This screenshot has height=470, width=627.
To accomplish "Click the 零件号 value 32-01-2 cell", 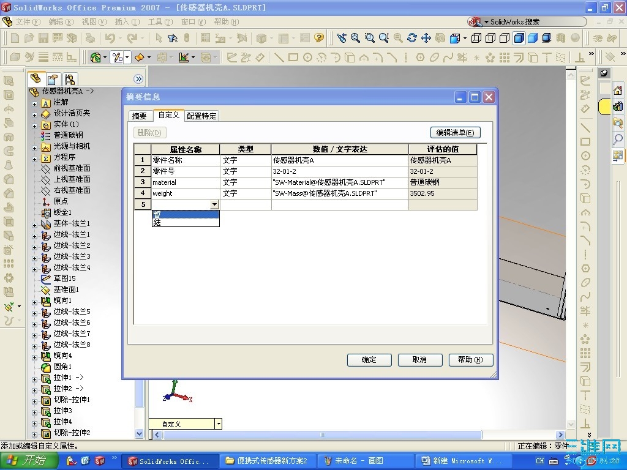I will pos(339,171).
